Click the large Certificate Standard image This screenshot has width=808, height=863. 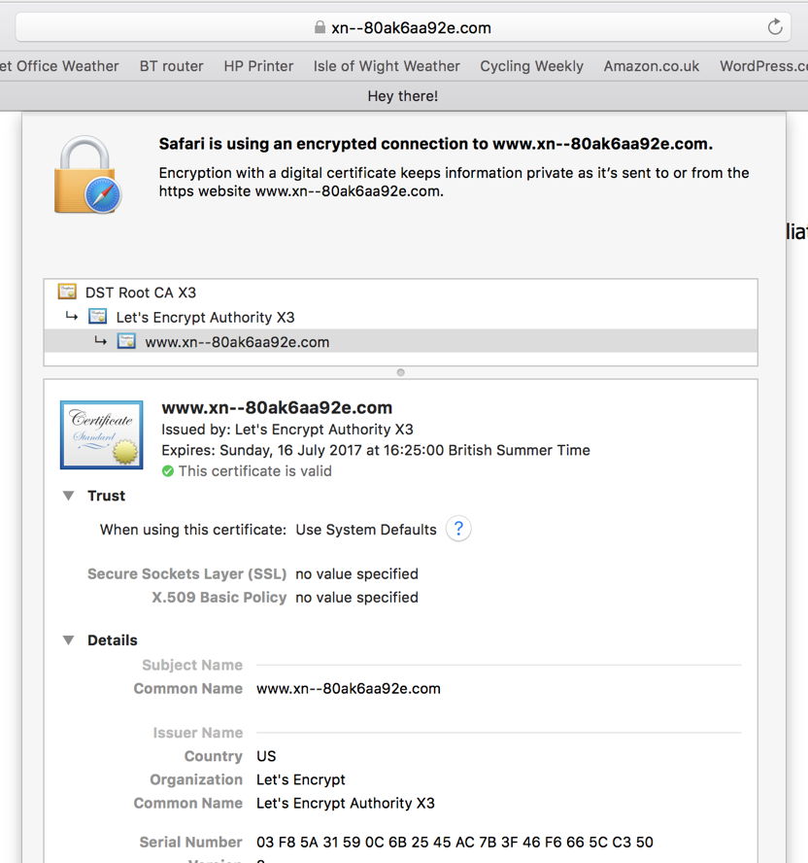[101, 435]
